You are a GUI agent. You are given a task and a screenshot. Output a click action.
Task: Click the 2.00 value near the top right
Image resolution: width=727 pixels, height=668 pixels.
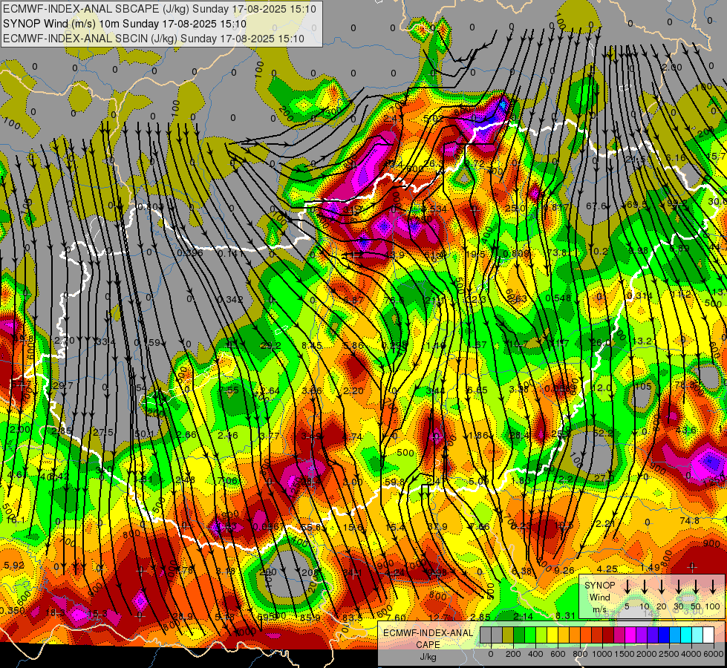(x=672, y=68)
